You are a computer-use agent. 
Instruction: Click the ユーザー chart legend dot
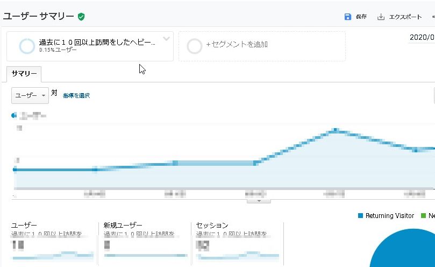14,115
